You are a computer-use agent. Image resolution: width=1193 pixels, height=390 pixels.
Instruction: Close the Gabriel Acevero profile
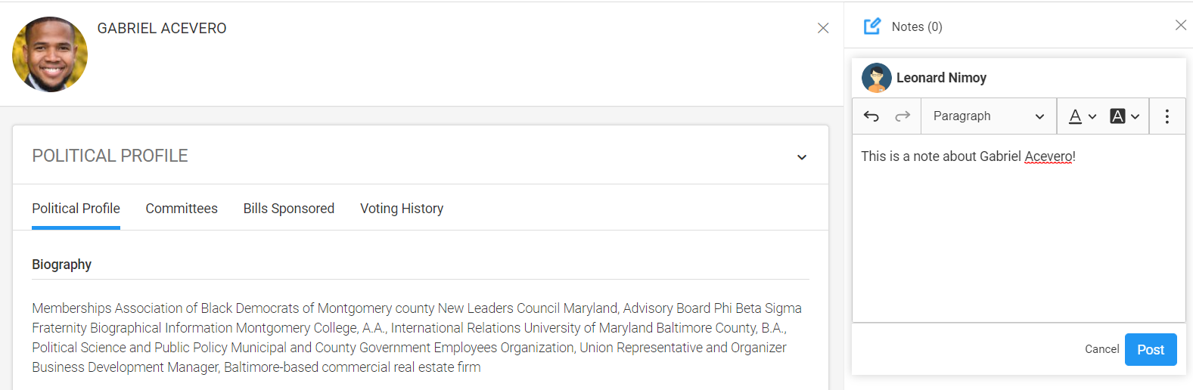coord(823,28)
